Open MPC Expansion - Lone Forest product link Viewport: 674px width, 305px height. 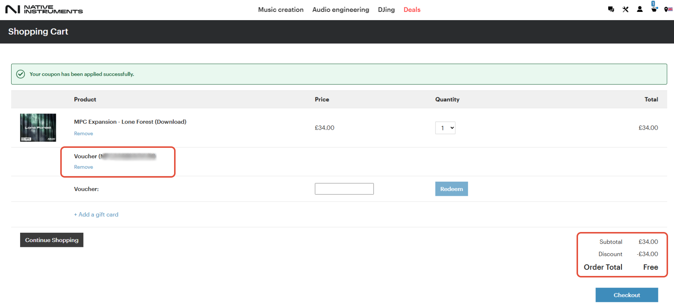pos(130,122)
